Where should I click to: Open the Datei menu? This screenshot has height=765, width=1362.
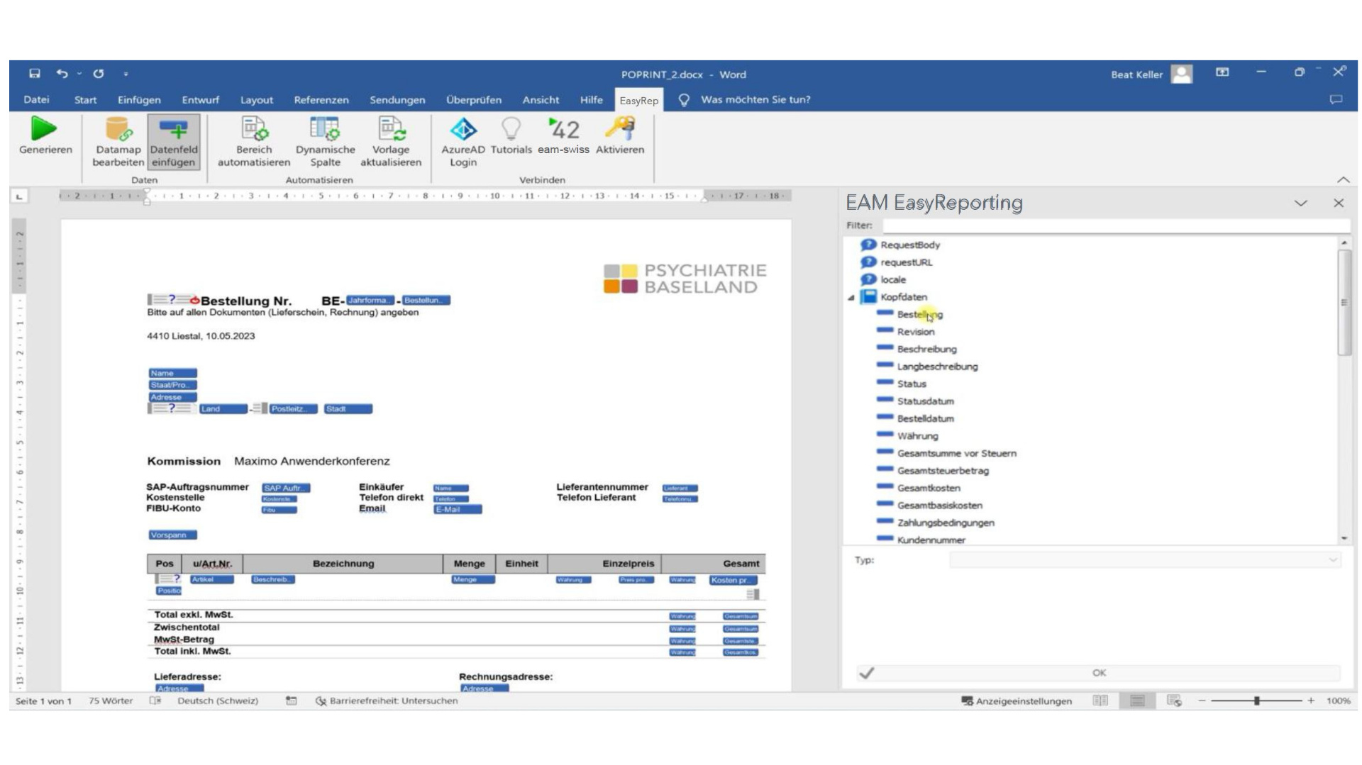(x=36, y=99)
